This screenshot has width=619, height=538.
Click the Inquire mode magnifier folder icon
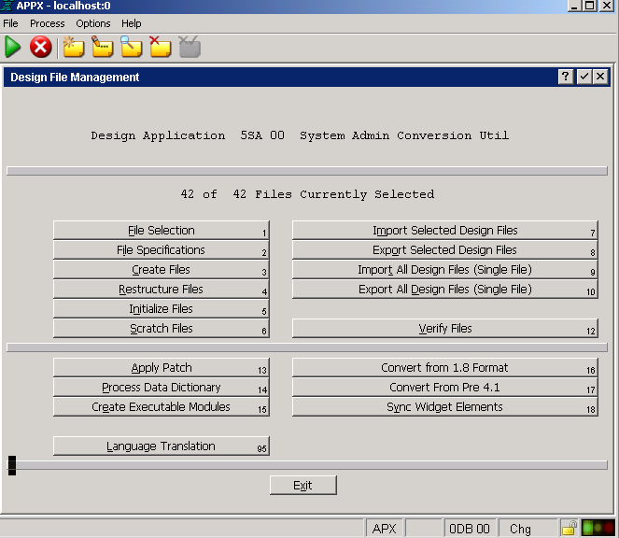pos(131,47)
